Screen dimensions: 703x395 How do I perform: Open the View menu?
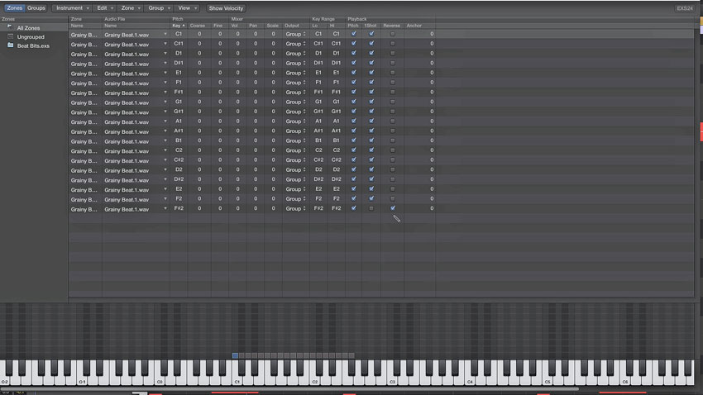[x=187, y=8]
